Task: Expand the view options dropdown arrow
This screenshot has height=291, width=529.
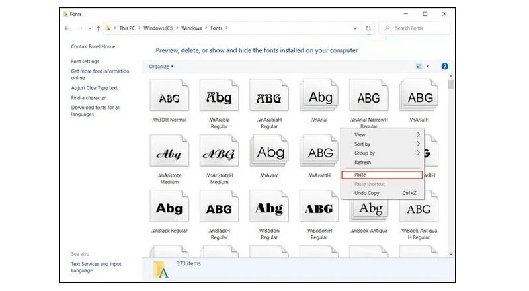Action: 428,67
